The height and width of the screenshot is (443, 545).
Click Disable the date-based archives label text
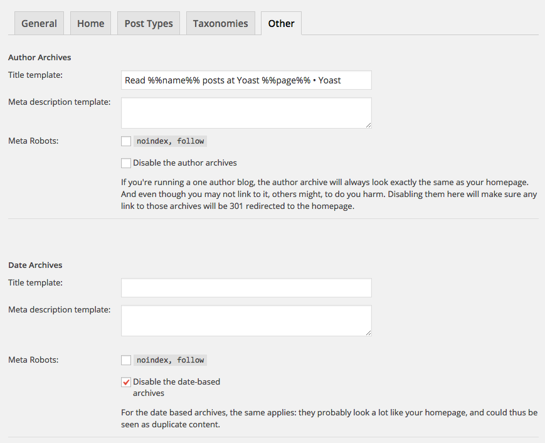pos(176,387)
